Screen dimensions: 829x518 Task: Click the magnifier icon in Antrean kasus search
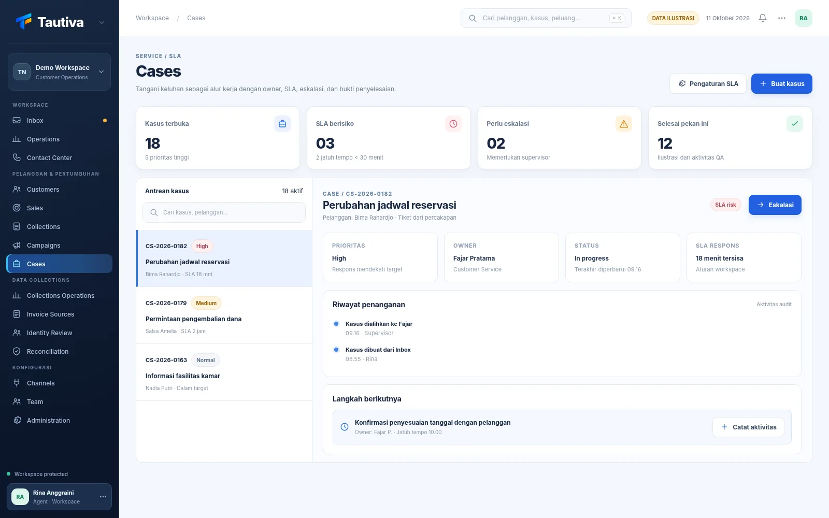(154, 212)
